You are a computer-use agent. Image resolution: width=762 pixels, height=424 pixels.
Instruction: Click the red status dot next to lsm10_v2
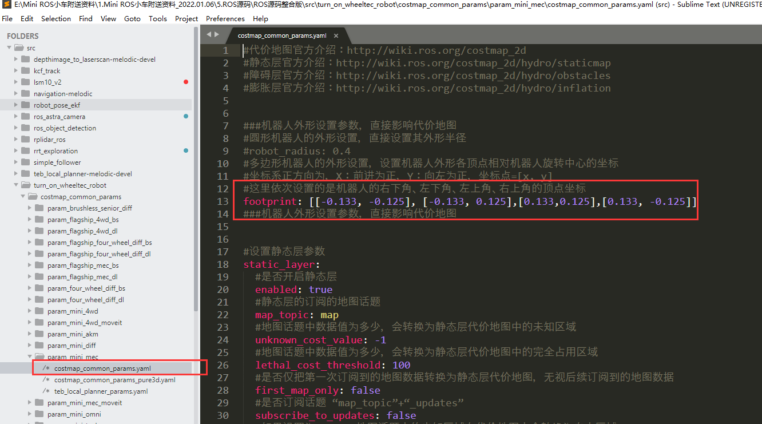(x=186, y=82)
